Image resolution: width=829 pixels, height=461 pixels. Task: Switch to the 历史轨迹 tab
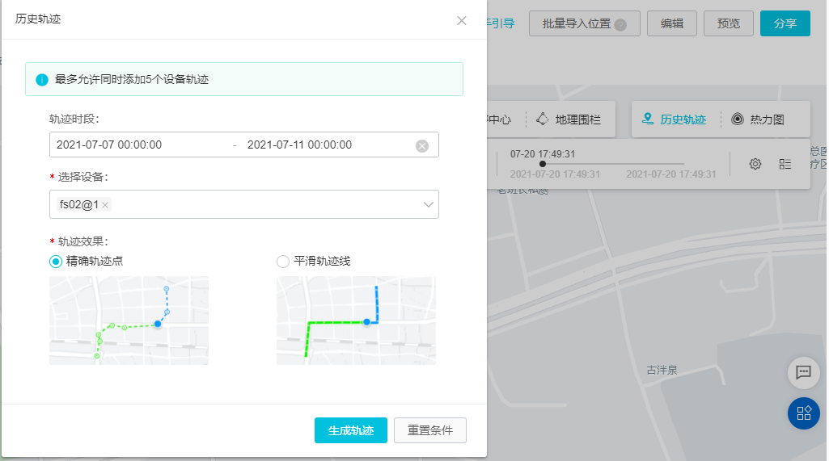tap(675, 119)
